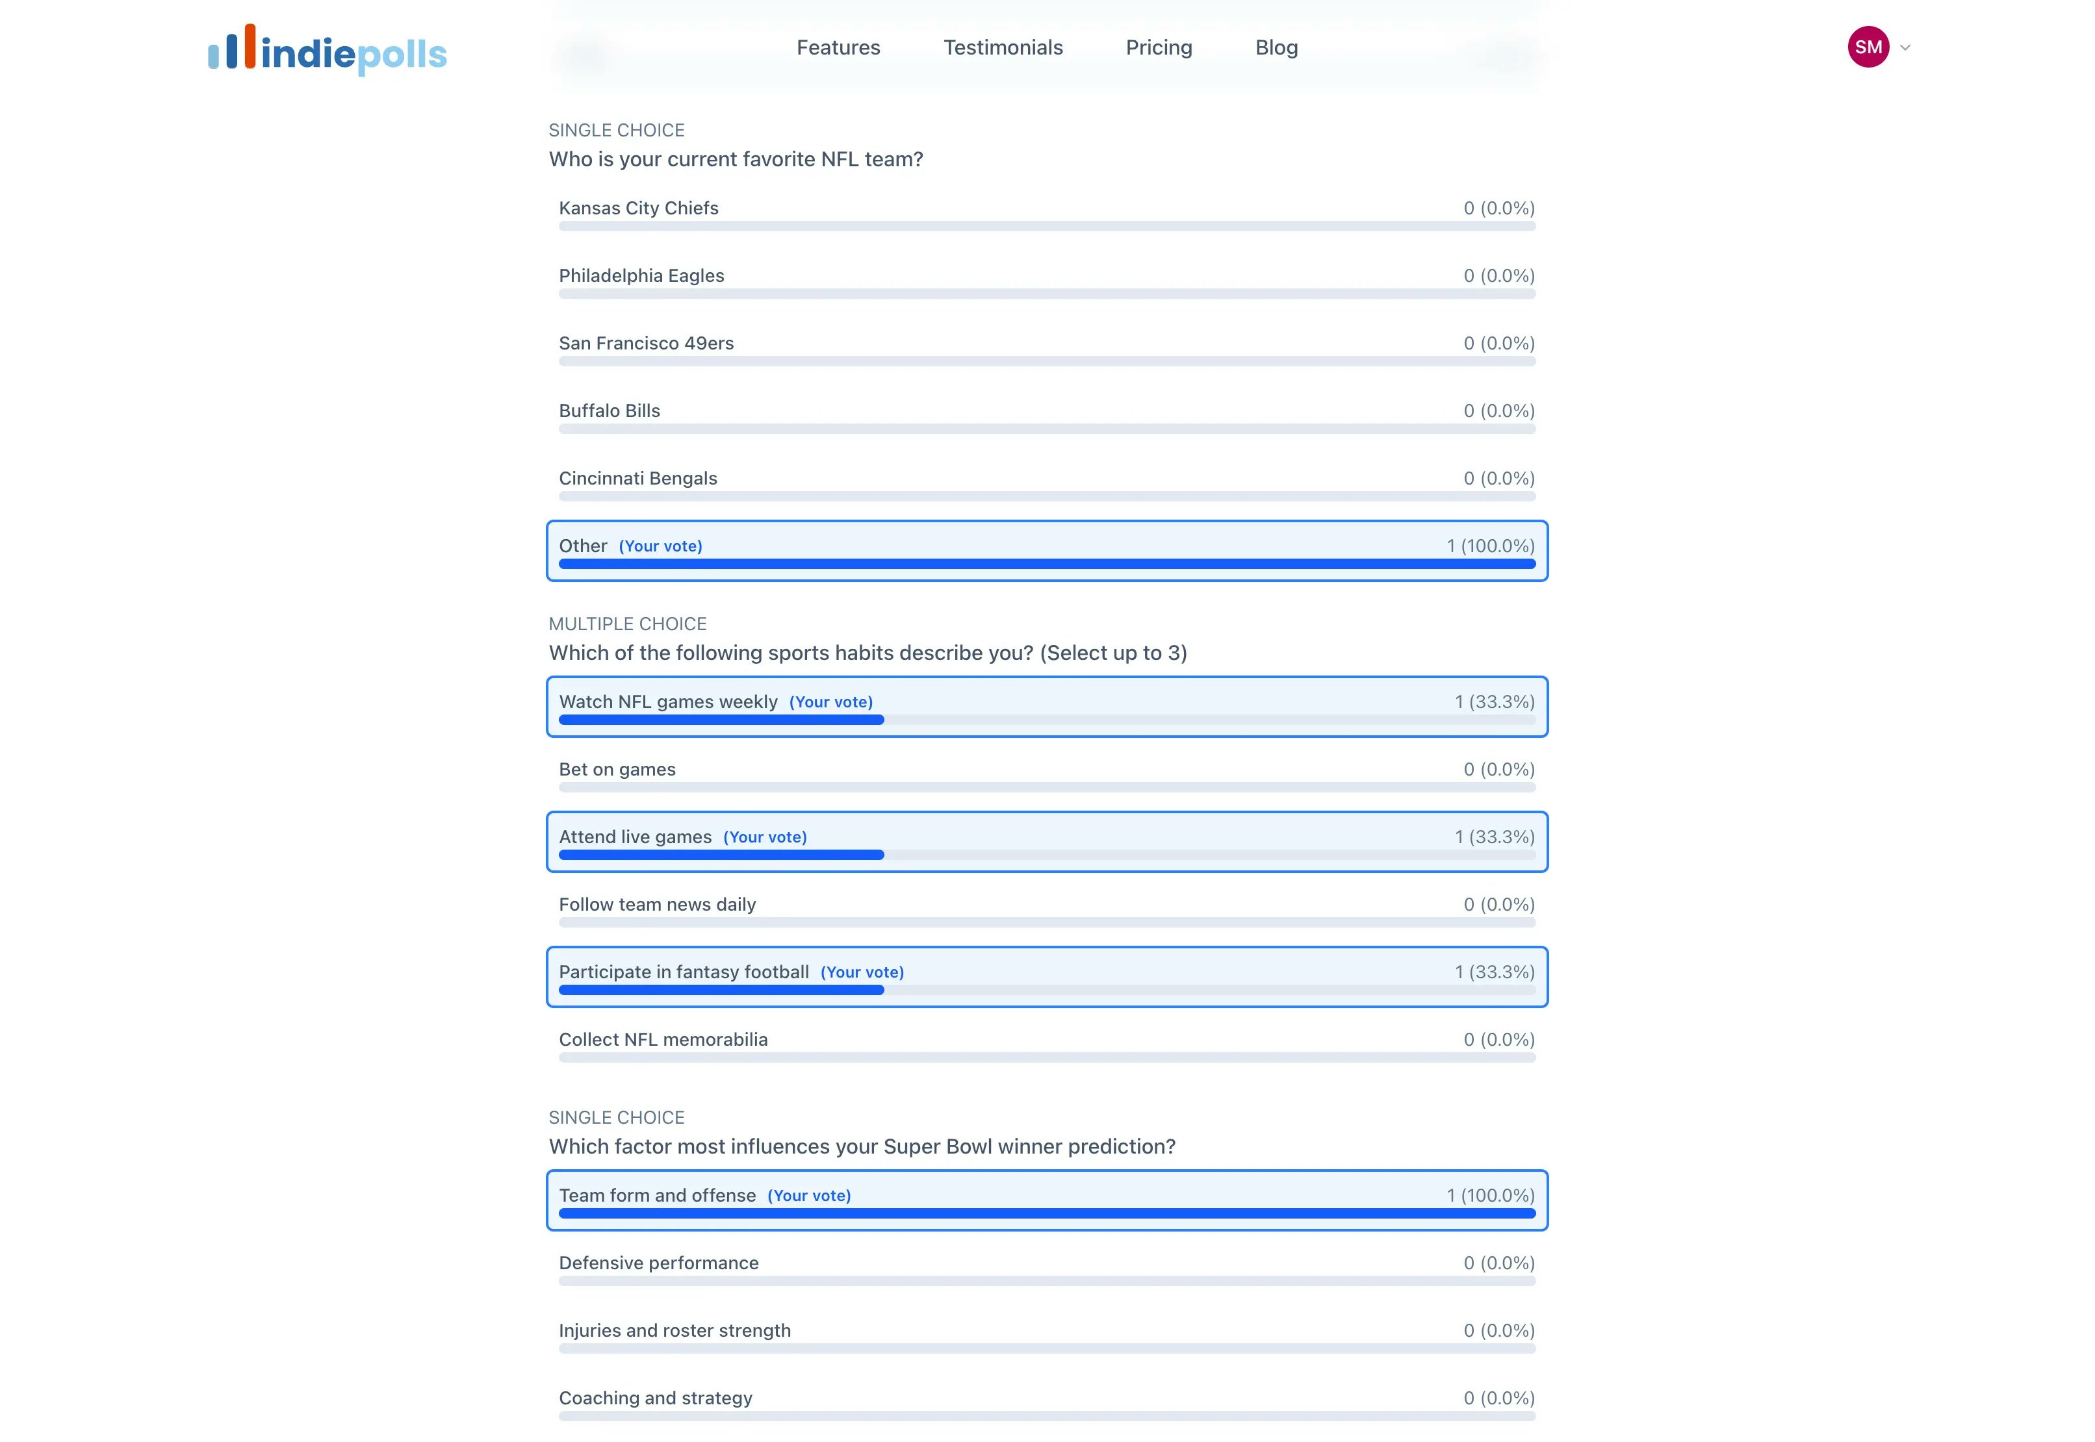The width and height of the screenshot is (2095, 1442).
Task: Click Team form and offense 1 (100.0%) count
Action: point(1491,1195)
